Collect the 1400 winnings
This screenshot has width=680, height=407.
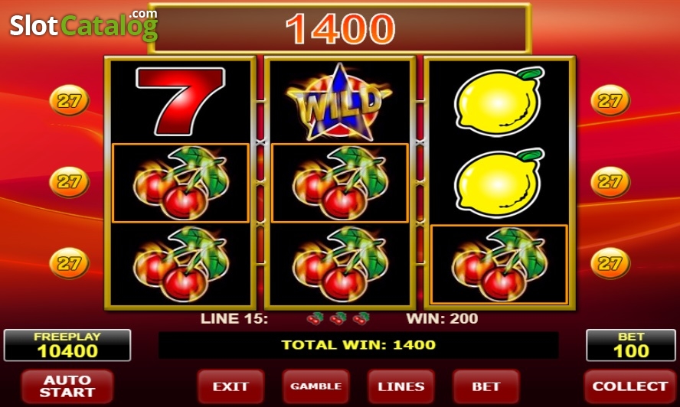coord(629,386)
